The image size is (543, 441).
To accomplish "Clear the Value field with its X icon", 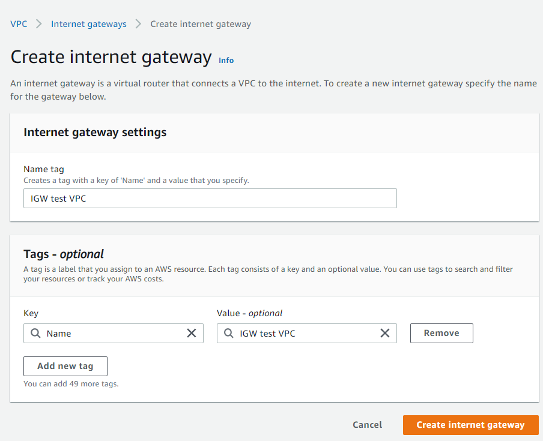I will 385,333.
